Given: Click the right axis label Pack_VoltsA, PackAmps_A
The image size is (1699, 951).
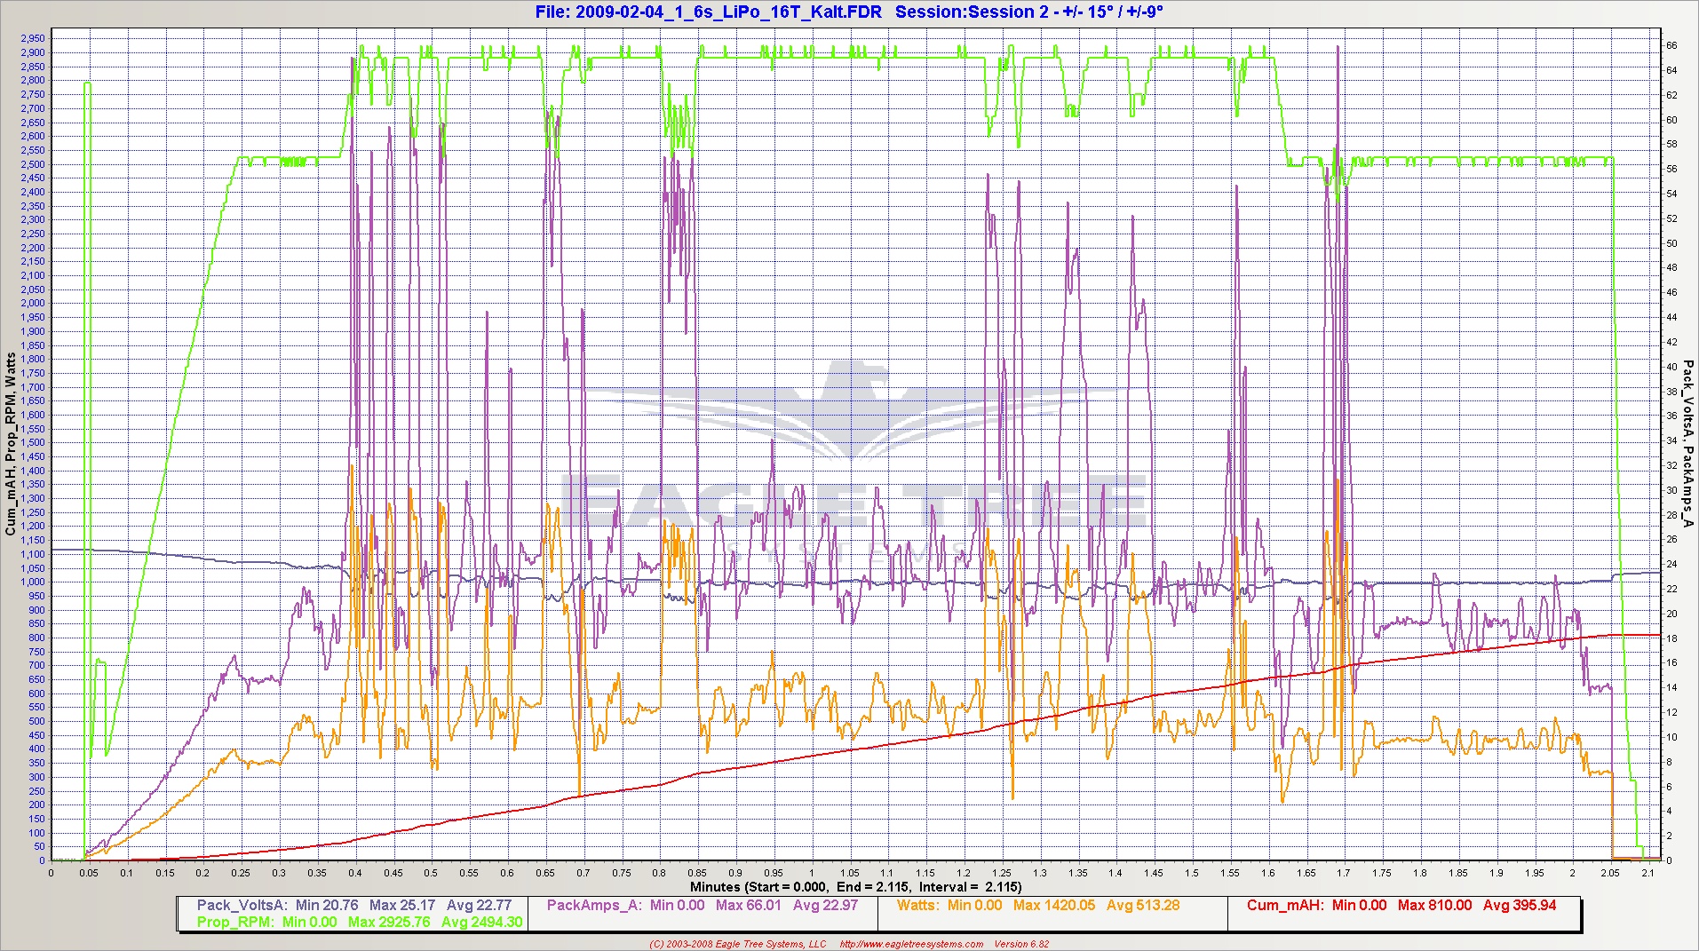Looking at the screenshot, I should point(1687,444).
